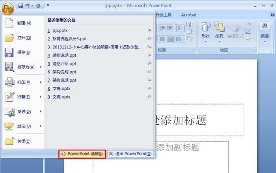Click the justify text alignment icon
Screen dimensions: 276x173
pos(162,39)
